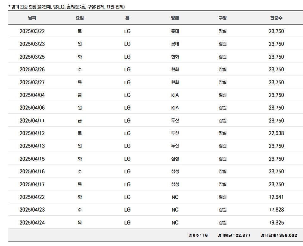Select the 2025/04/04 date cell

(32, 95)
